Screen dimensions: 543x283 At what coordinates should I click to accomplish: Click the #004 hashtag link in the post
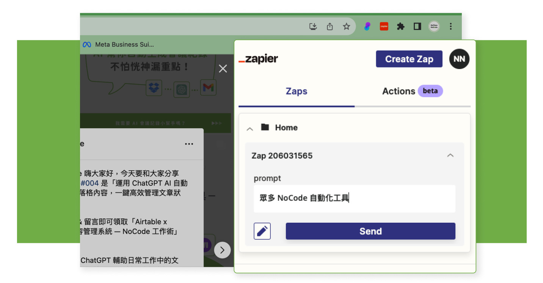89,183
